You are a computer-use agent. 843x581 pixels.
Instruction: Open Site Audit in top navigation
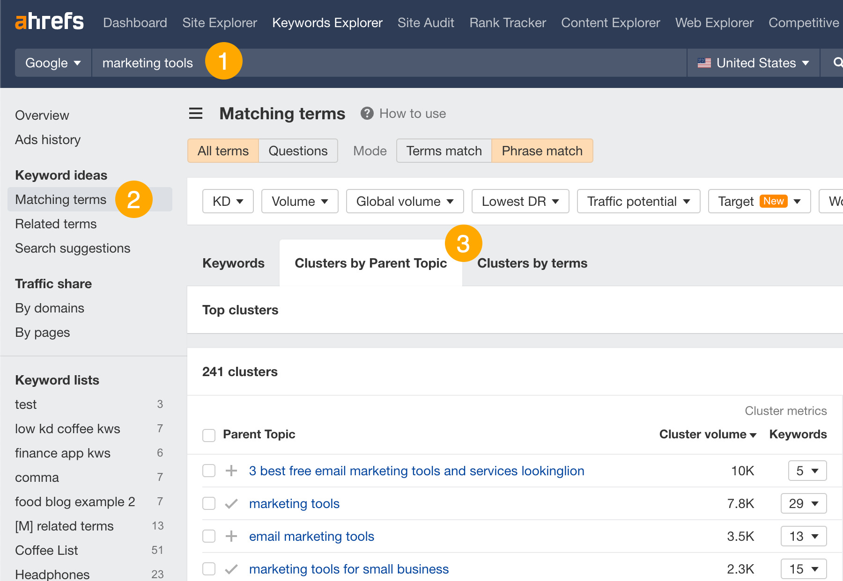426,22
